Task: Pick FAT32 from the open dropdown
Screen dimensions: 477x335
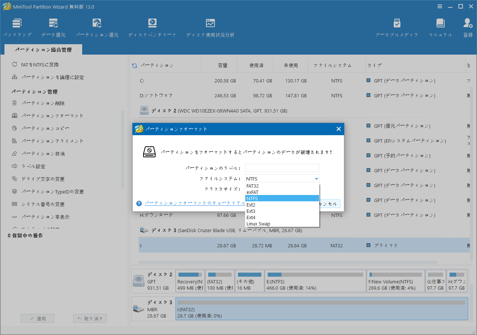Action: 252,186
